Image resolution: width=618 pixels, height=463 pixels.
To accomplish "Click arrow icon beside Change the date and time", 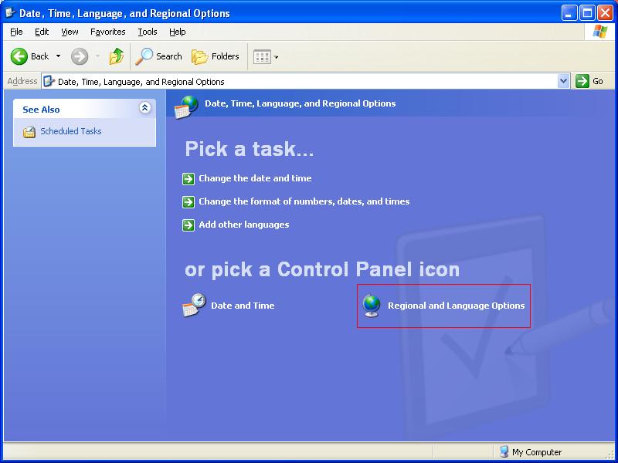I will tap(188, 179).
